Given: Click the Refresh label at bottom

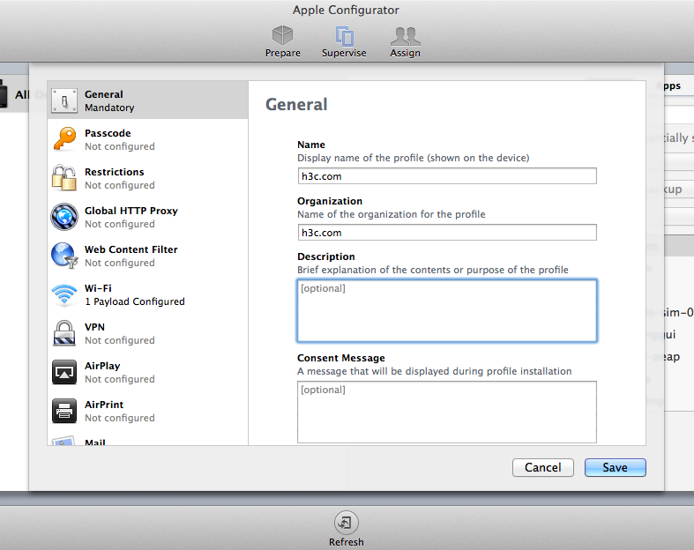Looking at the screenshot, I should coord(346,542).
